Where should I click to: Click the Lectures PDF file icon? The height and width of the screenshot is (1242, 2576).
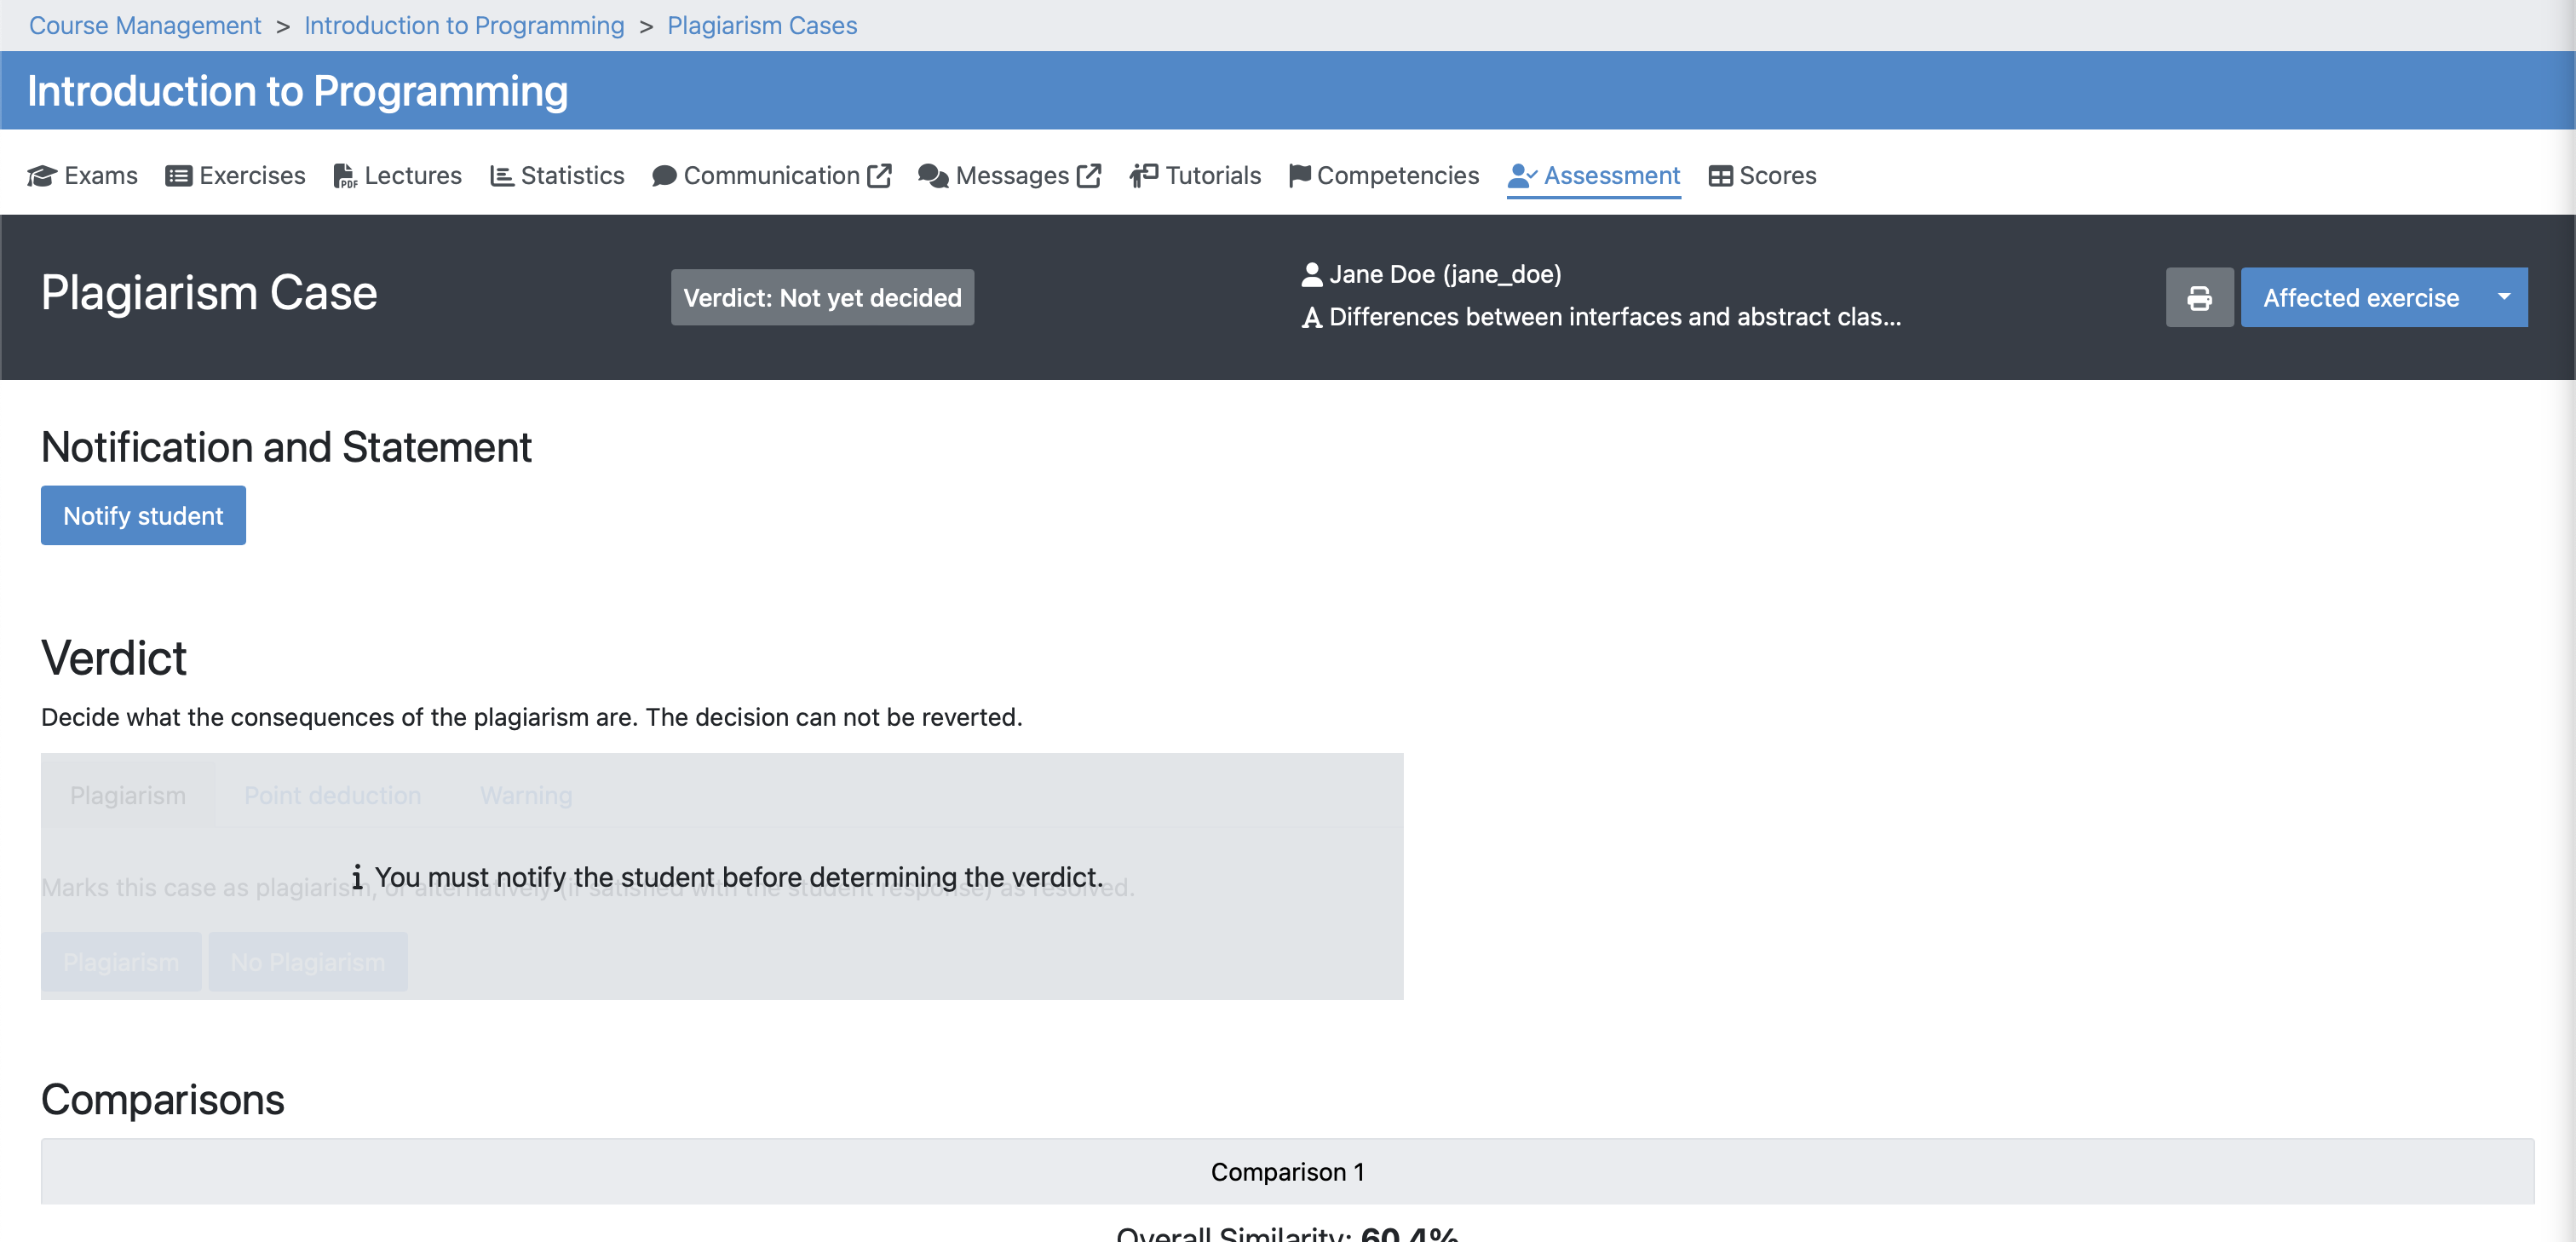coord(344,176)
